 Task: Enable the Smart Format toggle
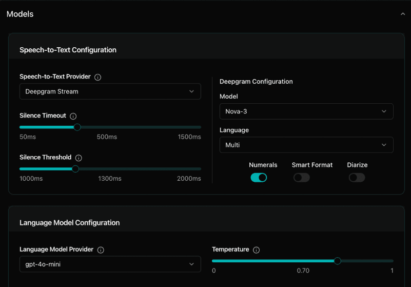pos(302,178)
